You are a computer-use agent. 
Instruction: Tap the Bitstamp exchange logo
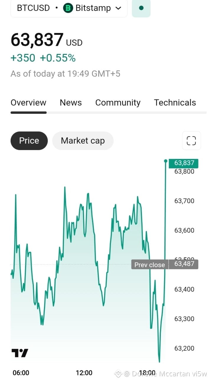point(68,8)
